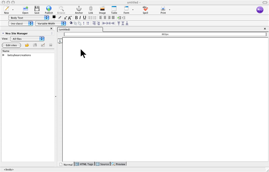The width and height of the screenshot is (269, 172).
Task: Open the (no class) dropdown
Action: point(21,23)
